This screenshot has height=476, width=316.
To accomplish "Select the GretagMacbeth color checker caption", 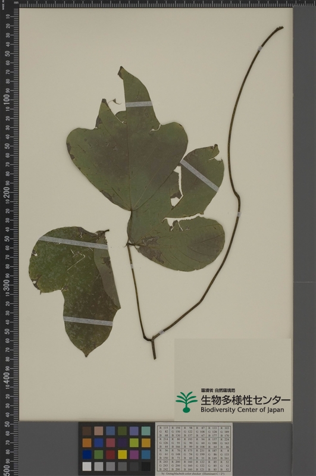I will click(194, 474).
